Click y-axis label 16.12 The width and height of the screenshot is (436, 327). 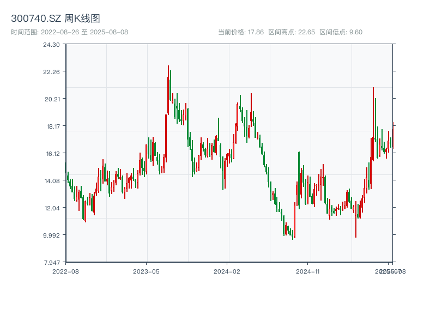(x=53, y=154)
